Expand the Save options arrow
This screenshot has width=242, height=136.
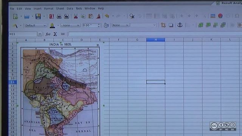point(44,16)
